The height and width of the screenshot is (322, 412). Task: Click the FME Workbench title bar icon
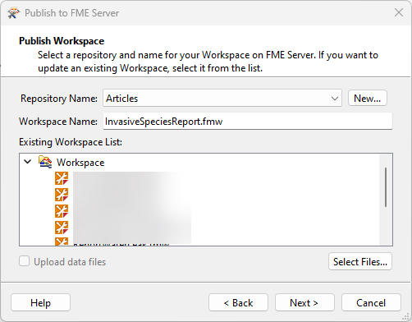point(14,13)
